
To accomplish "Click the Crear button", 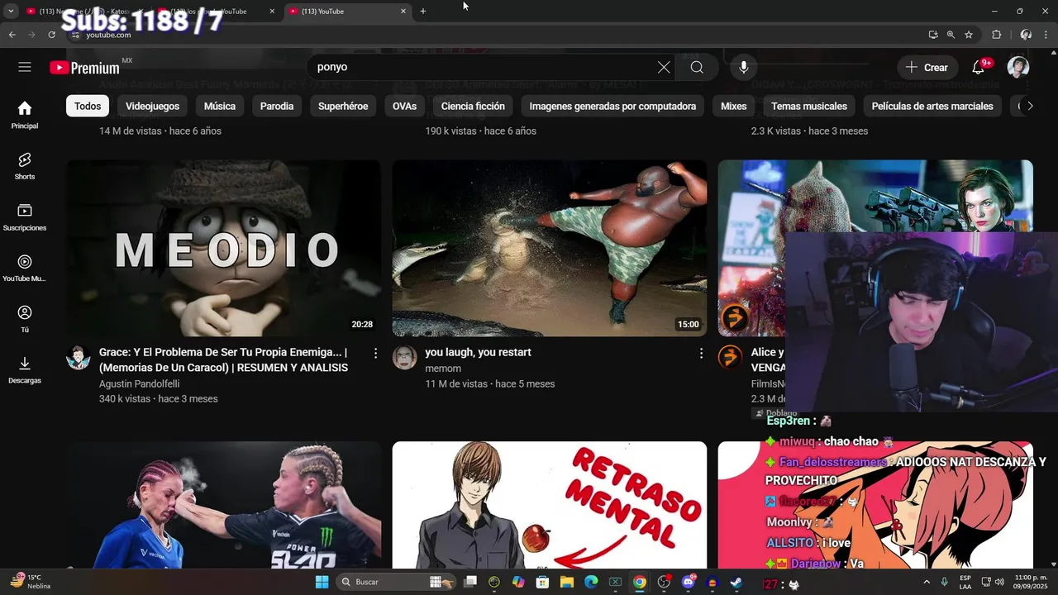I will pos(927,67).
